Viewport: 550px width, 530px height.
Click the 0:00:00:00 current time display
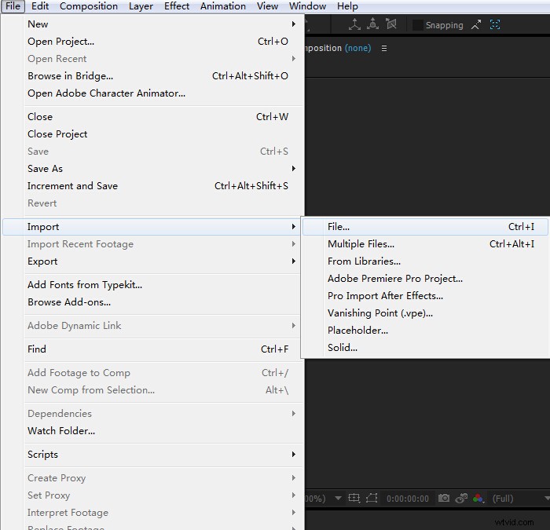(408, 498)
